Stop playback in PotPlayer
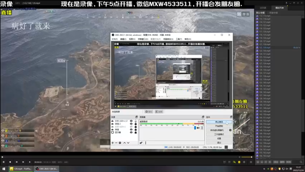 10,162
